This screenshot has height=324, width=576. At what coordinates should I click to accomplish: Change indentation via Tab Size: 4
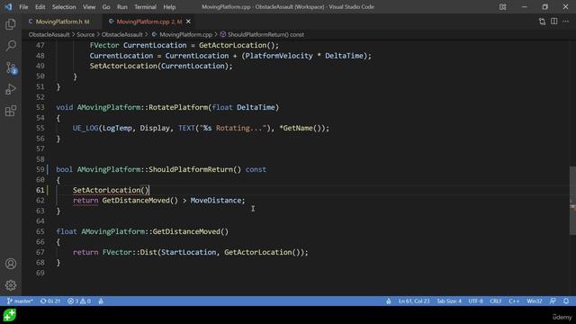(448, 301)
